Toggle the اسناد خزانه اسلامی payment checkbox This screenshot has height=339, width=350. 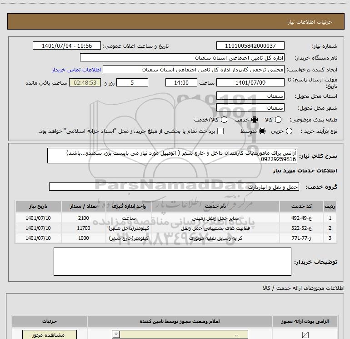point(220,131)
